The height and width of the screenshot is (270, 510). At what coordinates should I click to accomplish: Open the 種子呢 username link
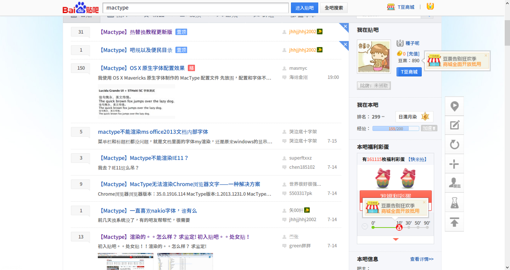pos(413,43)
